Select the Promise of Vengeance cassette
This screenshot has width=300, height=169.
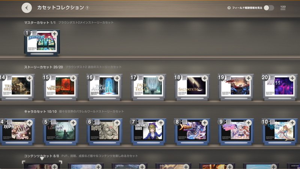tap(61, 88)
